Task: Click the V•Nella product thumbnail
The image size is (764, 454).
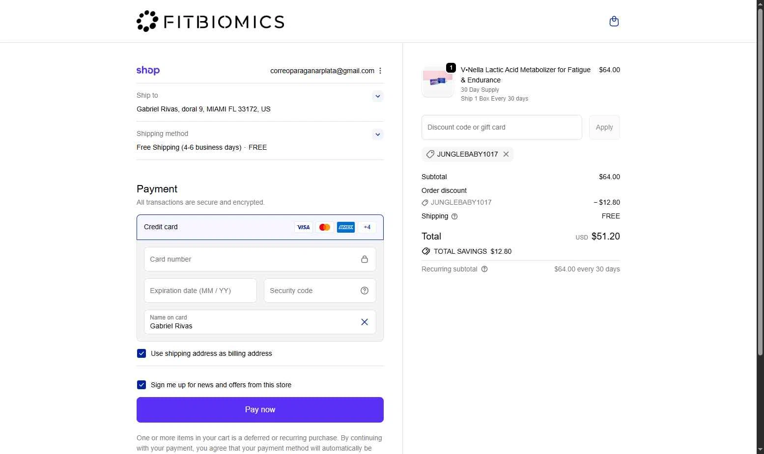Action: 438,81
